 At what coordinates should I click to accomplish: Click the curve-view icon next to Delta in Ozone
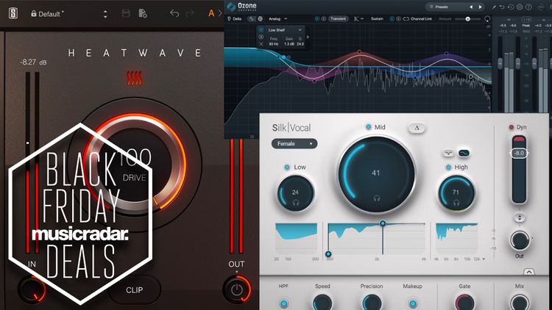coord(252,18)
